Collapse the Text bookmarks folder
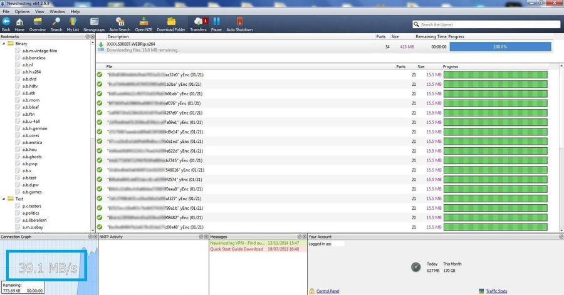 3,199
